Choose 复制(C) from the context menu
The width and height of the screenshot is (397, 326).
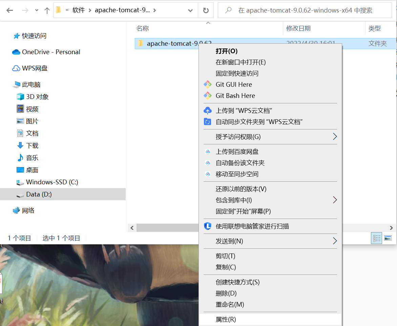click(270, 267)
